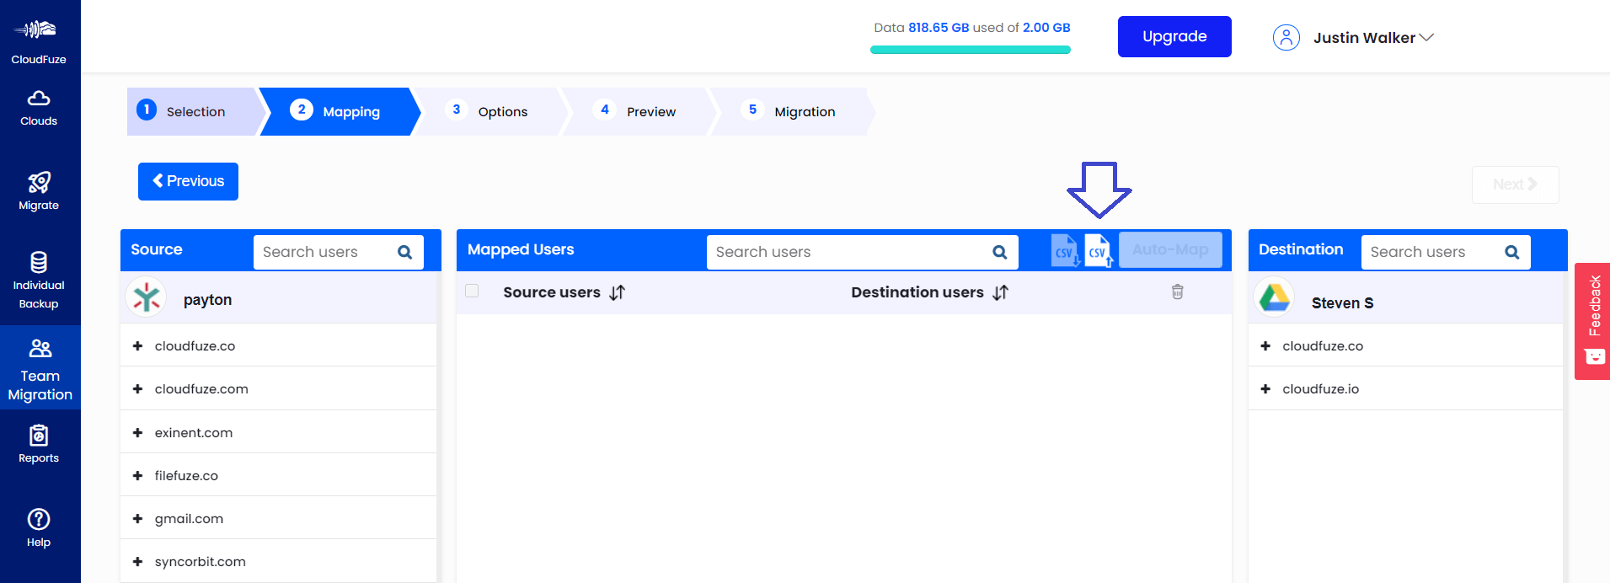Image resolution: width=1610 pixels, height=583 pixels.
Task: Sort by Source users column
Action: pyautogui.click(x=618, y=292)
